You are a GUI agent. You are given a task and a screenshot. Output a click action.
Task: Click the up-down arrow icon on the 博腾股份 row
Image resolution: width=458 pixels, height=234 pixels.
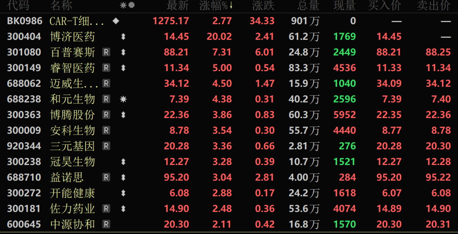(123, 115)
